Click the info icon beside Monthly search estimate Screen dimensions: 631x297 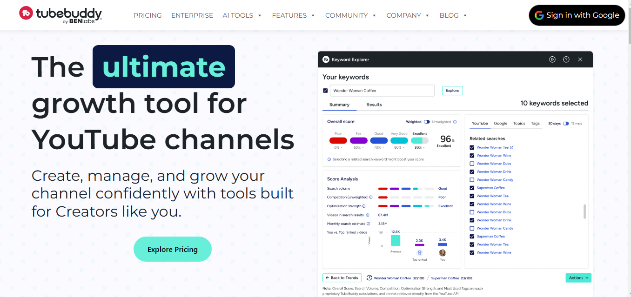369,224
